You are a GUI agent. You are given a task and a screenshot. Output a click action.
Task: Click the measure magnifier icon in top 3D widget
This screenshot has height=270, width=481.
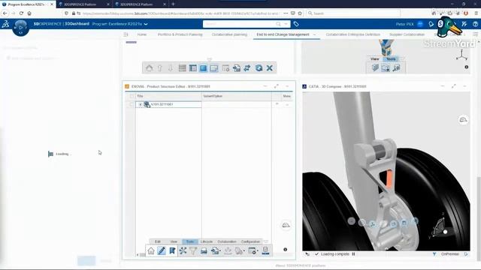(396, 68)
